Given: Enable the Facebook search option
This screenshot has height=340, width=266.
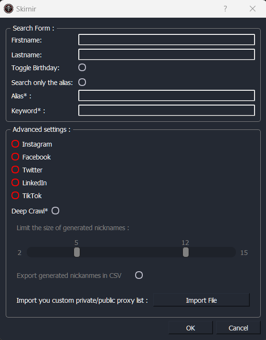Looking at the screenshot, I should coord(15,157).
